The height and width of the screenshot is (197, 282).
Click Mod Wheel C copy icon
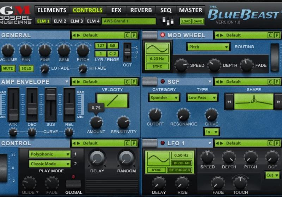point(270,35)
